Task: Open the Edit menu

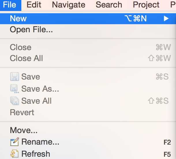Action: (x=34, y=5)
